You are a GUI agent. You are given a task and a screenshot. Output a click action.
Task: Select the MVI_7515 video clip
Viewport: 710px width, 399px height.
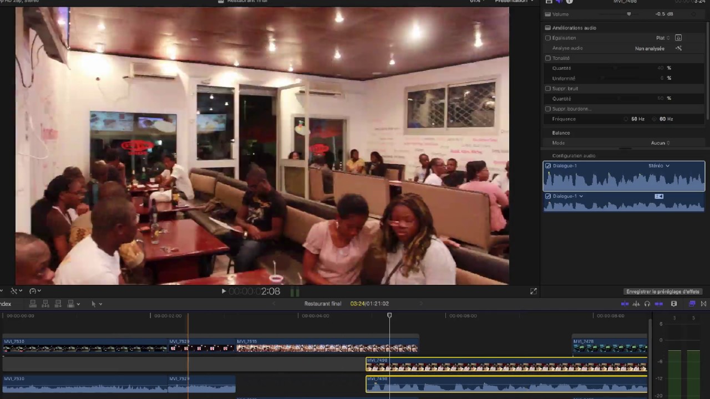(x=327, y=345)
